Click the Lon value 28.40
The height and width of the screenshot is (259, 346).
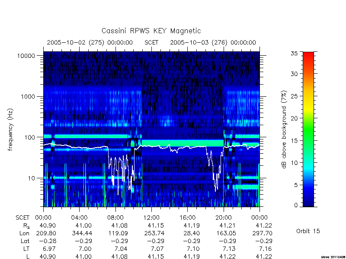point(192,233)
